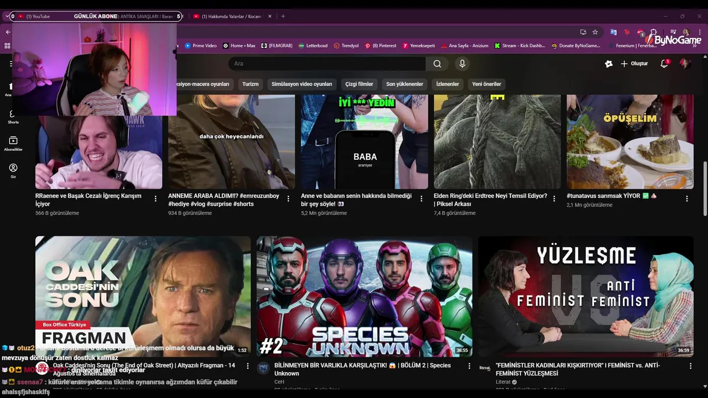Play the Species Unknown #2 thumbnail
708x398 pixels.
[365, 296]
